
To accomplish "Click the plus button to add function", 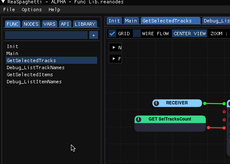I will [x=93, y=35].
